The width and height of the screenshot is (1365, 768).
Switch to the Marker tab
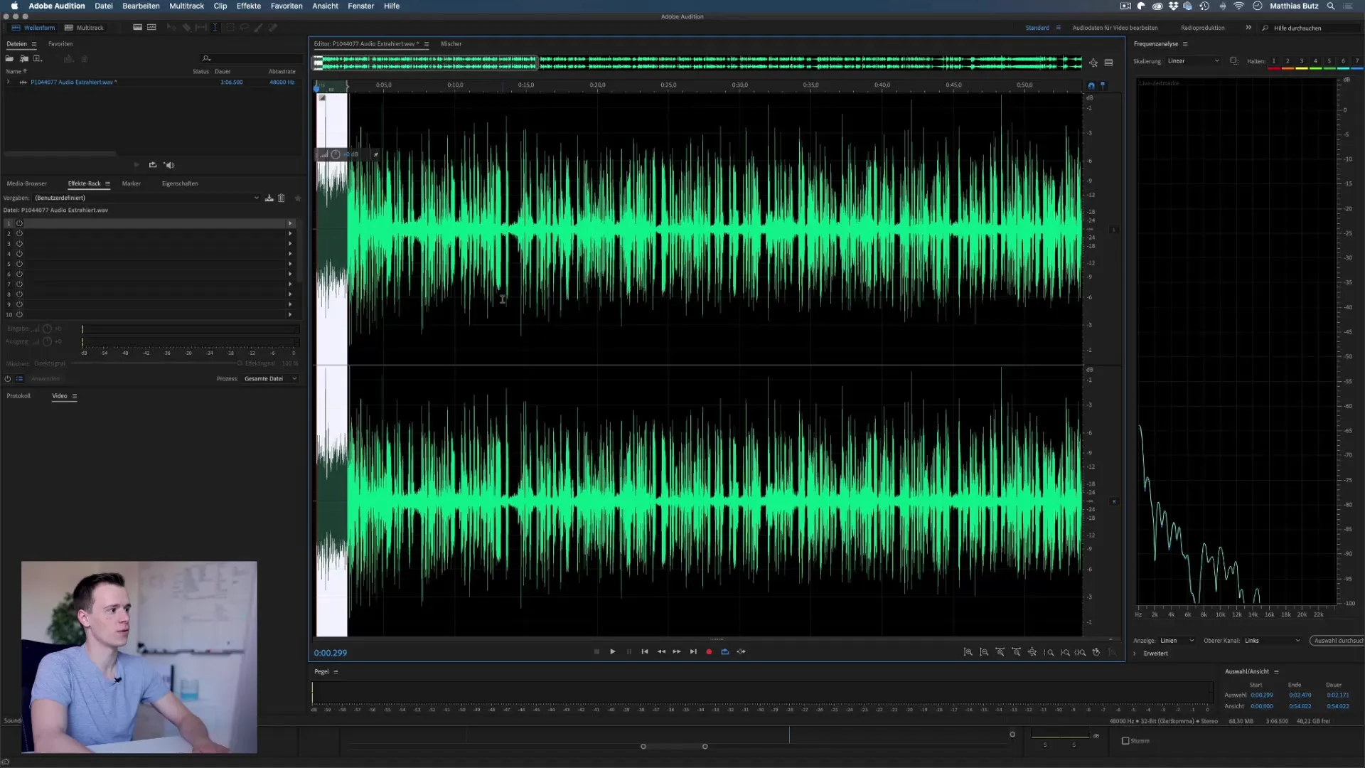coord(131,183)
